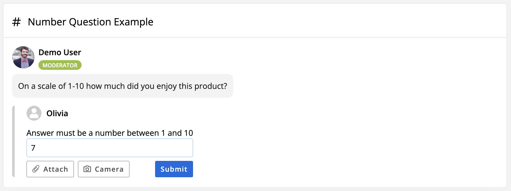Click the camera icon on Camera button
This screenshot has width=511, height=191.
87,169
